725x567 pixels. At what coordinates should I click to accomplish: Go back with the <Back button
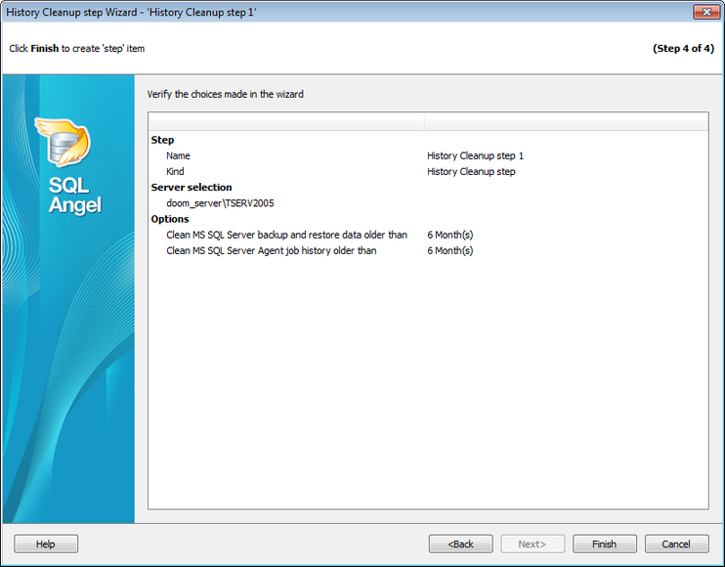coord(460,544)
